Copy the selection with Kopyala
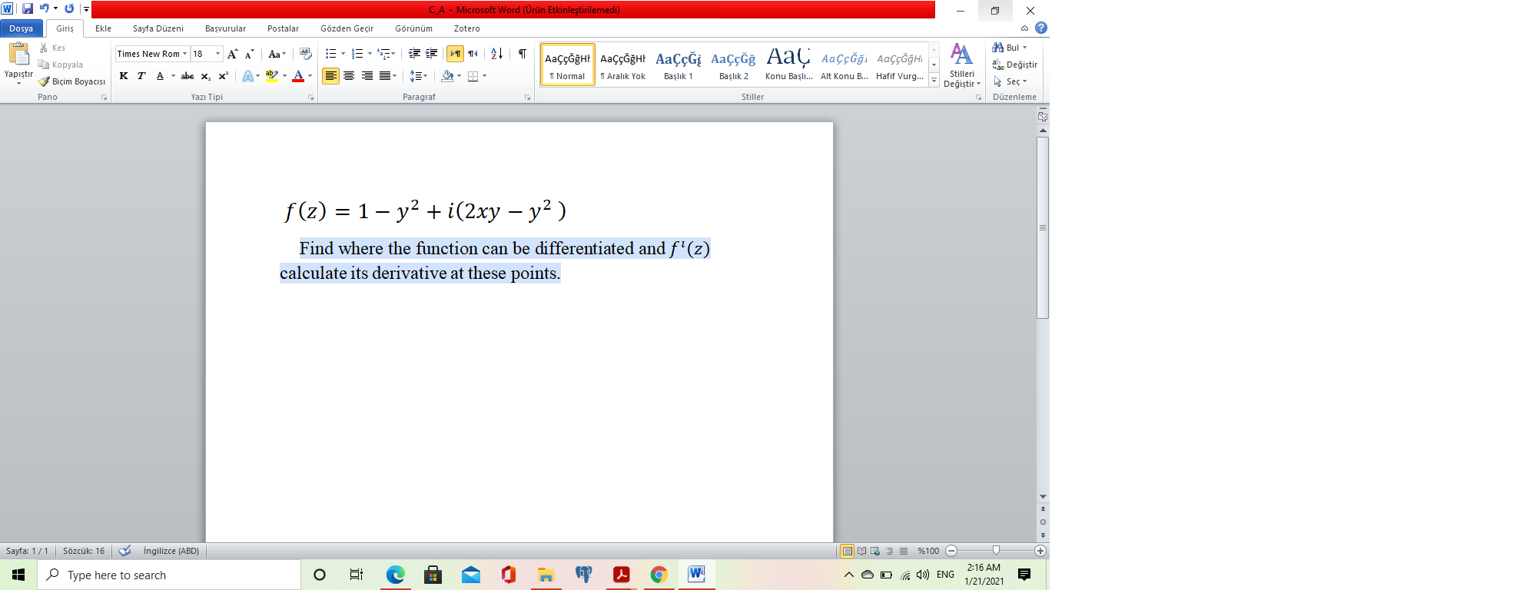 [x=61, y=65]
